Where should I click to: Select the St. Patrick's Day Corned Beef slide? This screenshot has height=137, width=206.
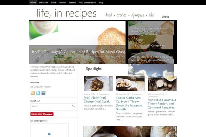pyautogui.click(x=151, y=42)
